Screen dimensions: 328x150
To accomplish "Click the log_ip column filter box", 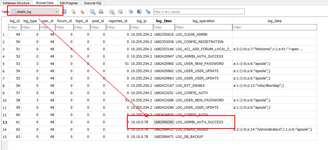I will (141, 27).
